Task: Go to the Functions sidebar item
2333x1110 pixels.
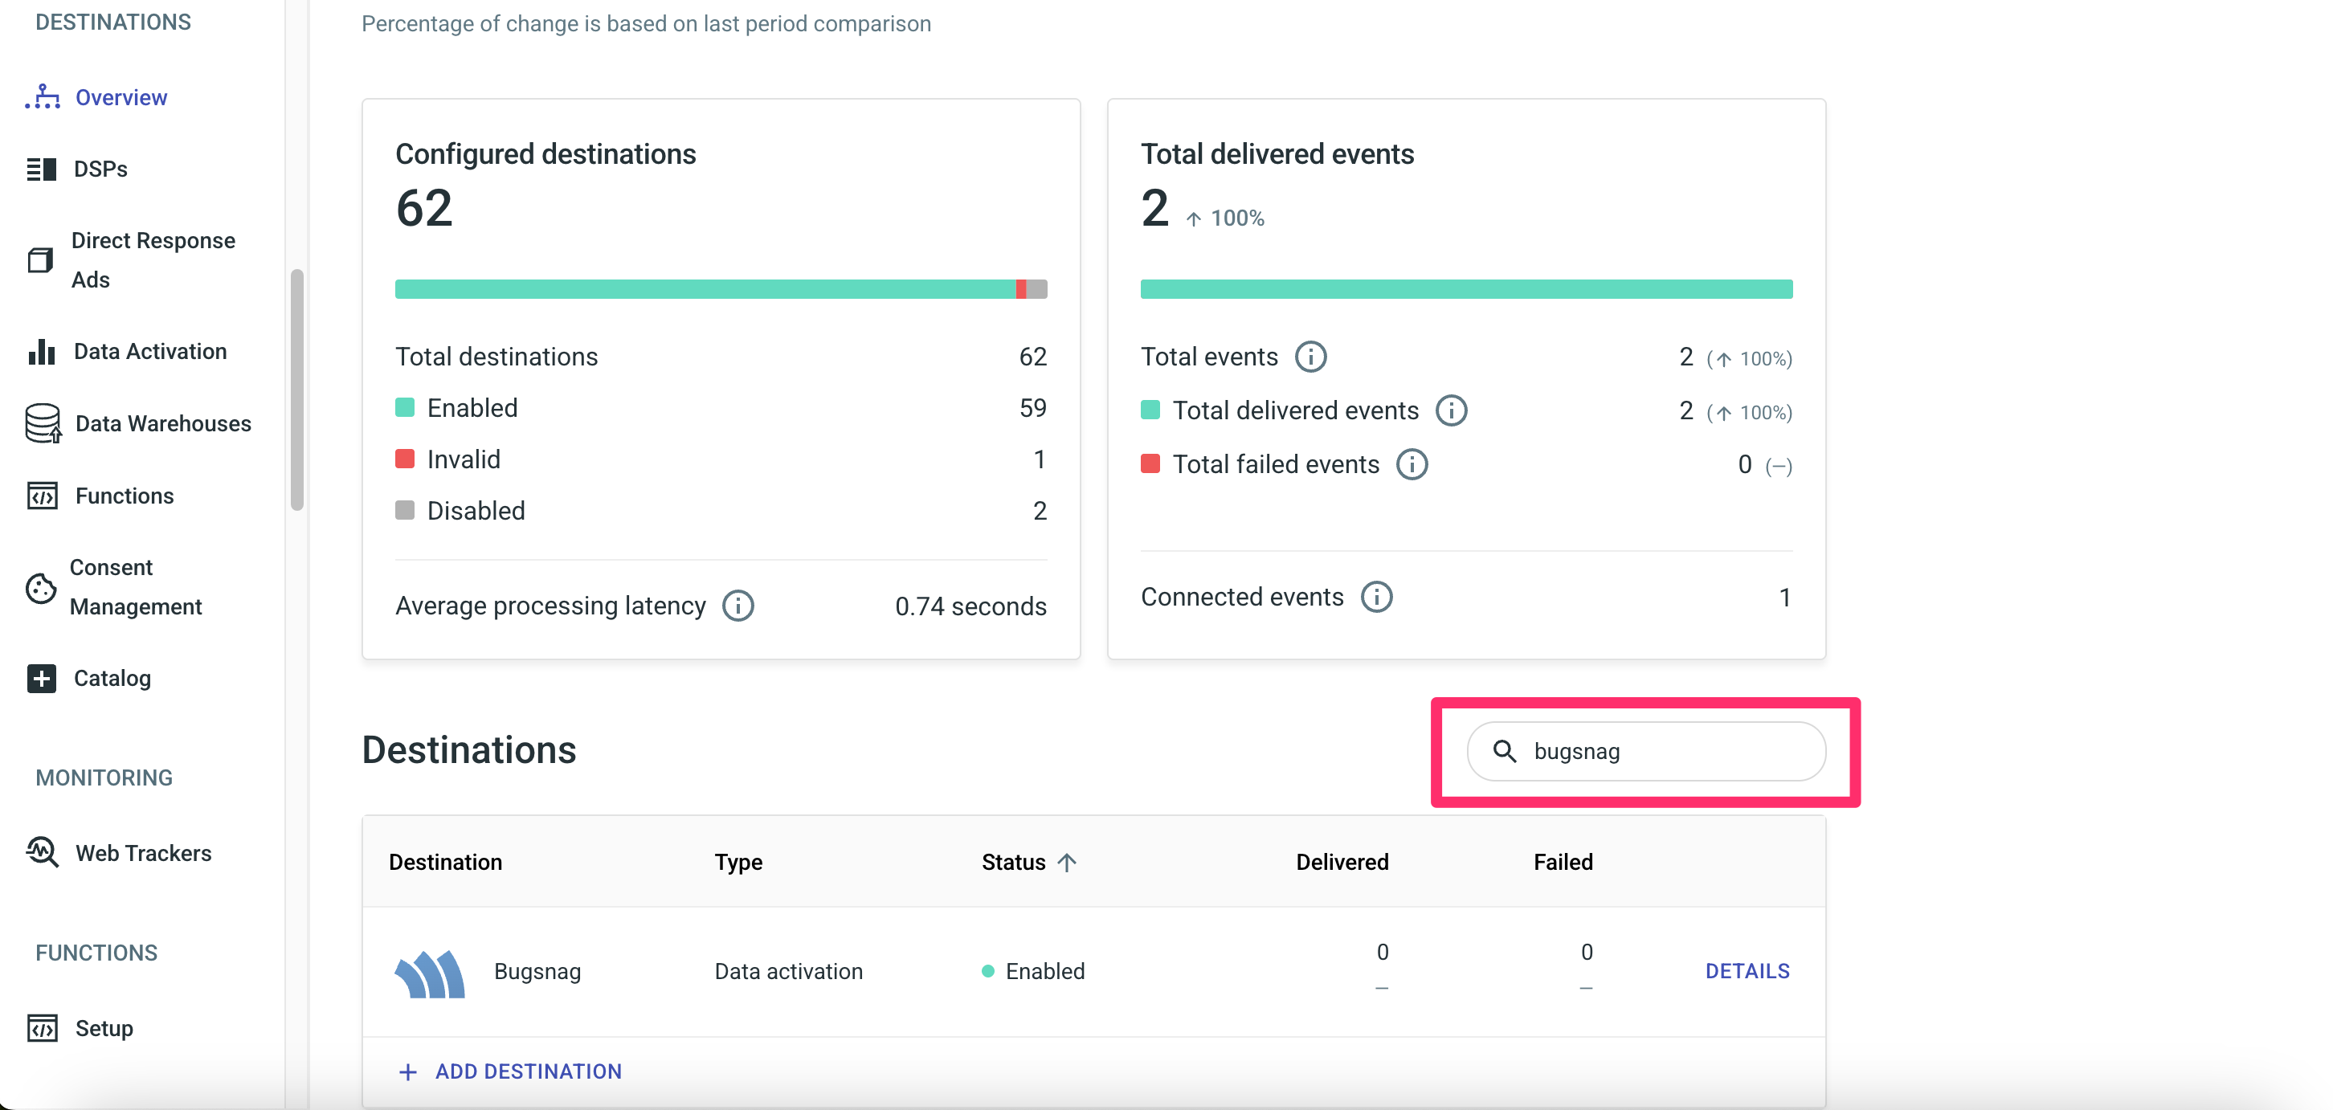Action: coord(124,496)
